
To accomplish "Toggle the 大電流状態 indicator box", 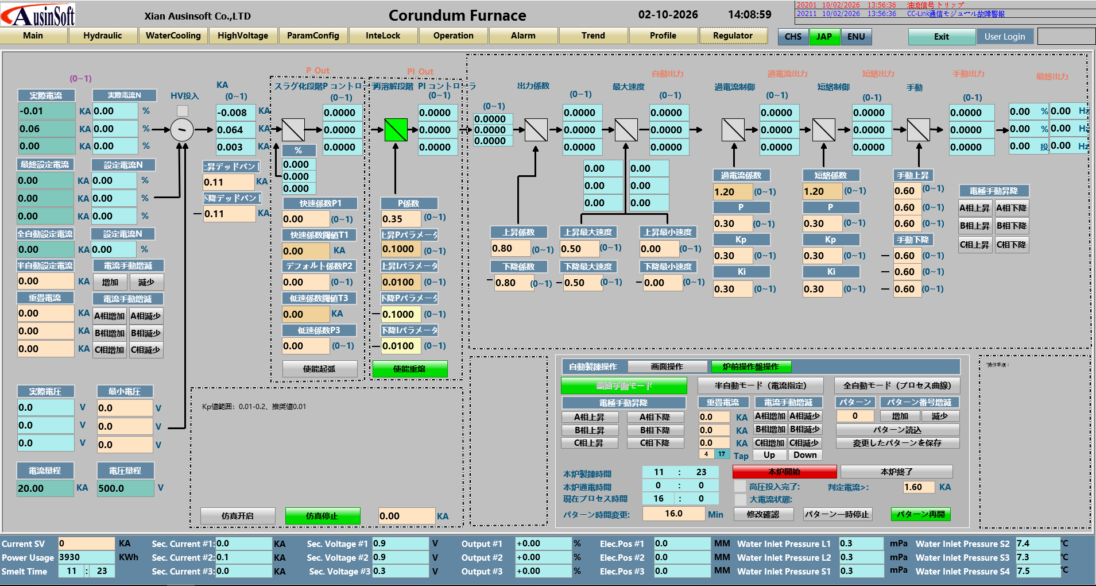I will click(x=740, y=499).
